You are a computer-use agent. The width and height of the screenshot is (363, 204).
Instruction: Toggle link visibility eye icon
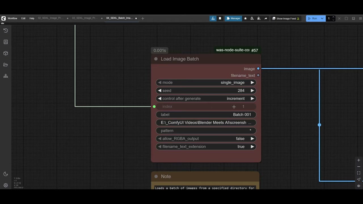point(359,186)
